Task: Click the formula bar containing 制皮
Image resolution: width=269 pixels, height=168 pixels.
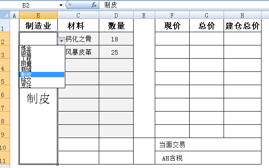Action: (184, 5)
